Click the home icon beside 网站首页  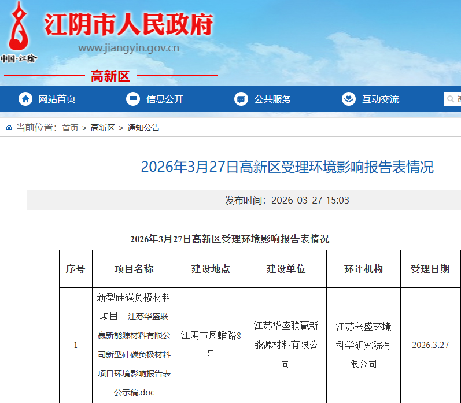pos(25,99)
